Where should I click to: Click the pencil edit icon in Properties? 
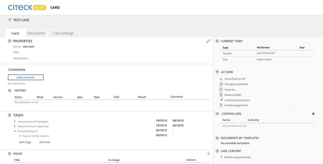pos(208,41)
